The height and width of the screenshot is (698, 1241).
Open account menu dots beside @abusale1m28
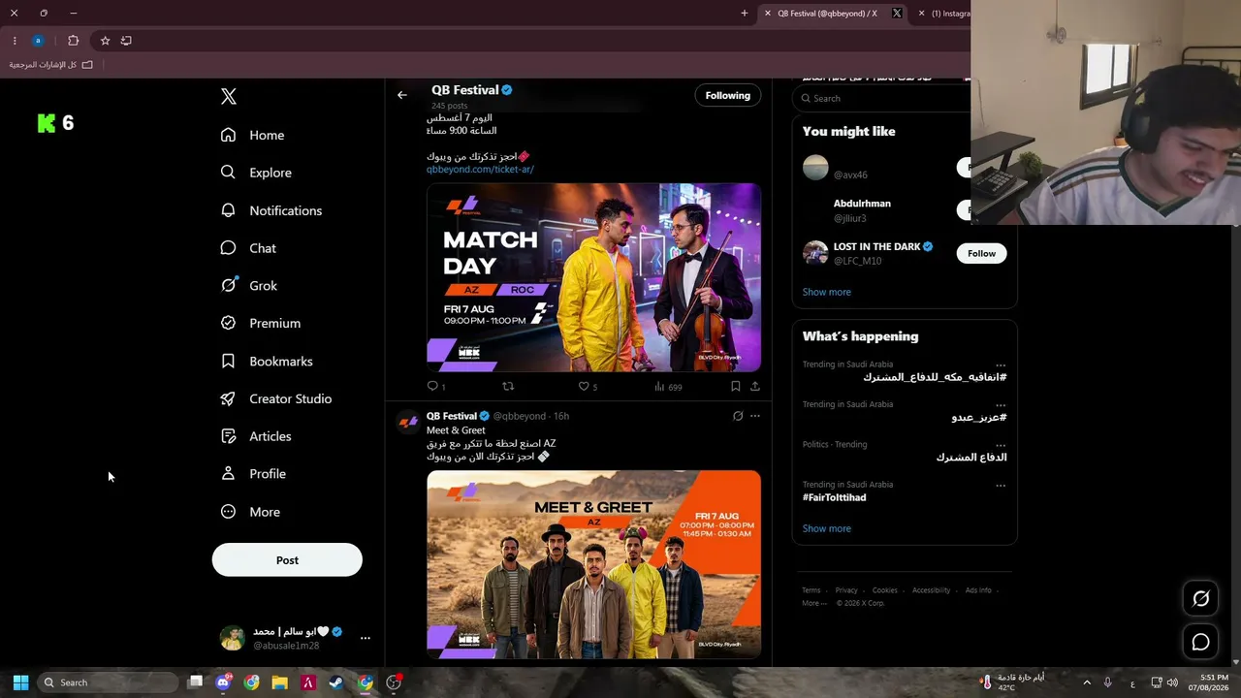(x=366, y=638)
